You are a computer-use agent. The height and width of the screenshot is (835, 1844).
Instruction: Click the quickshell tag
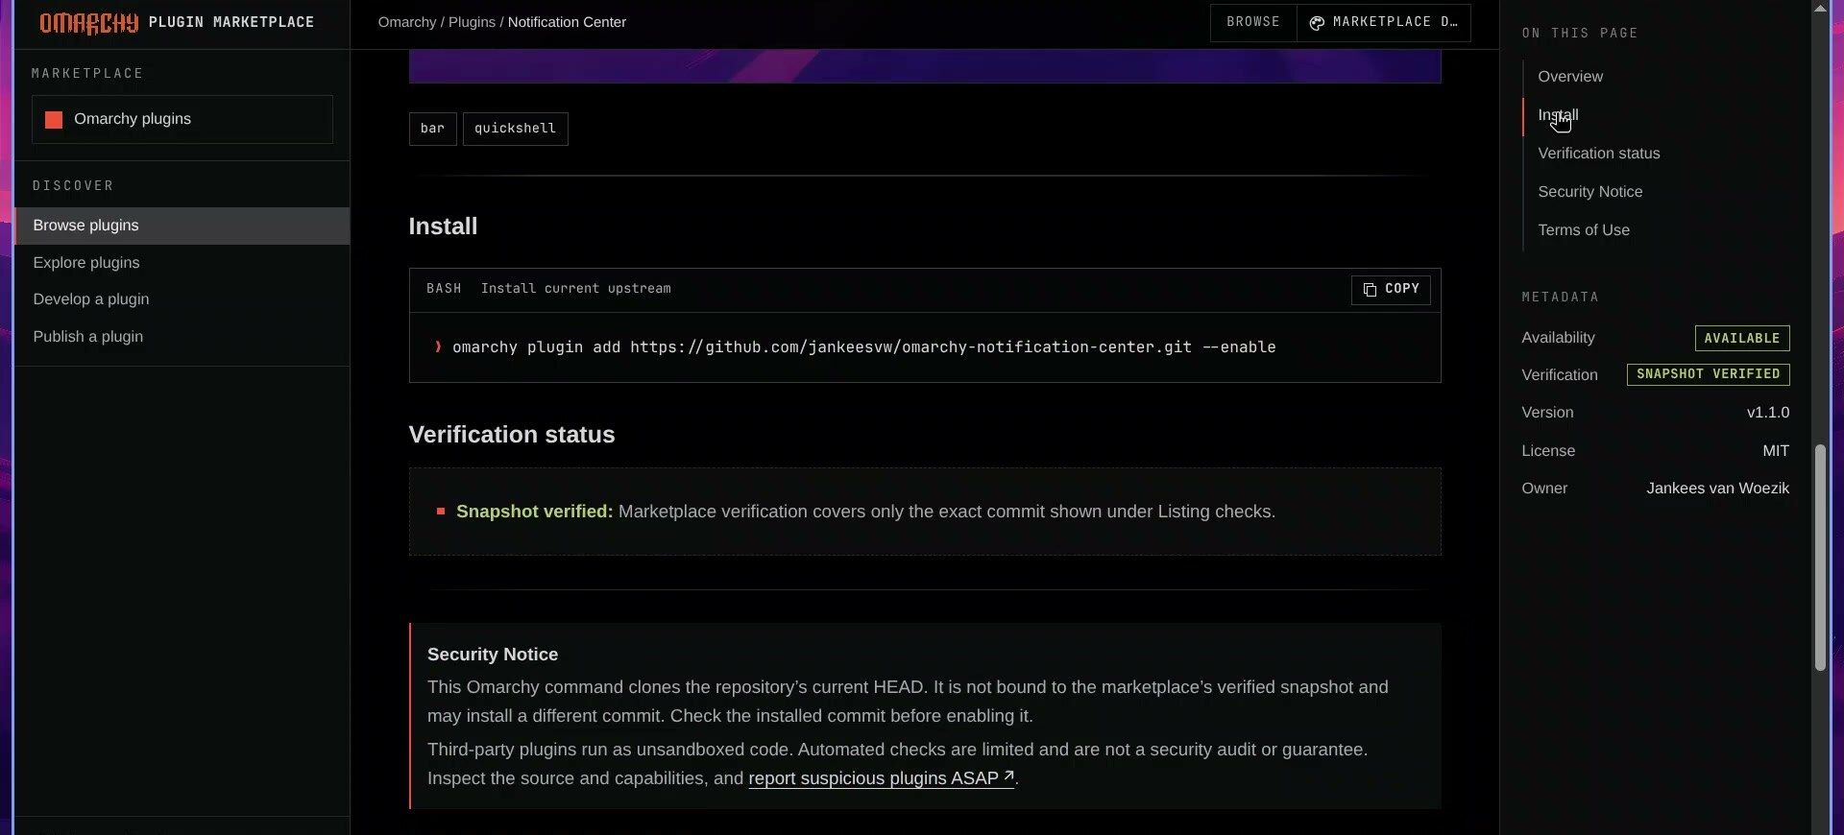(x=515, y=129)
